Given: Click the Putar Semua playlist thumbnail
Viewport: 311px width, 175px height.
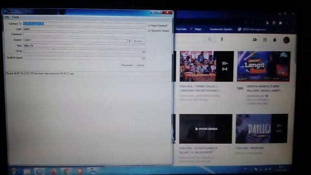Looking at the screenshot, I should click(x=206, y=128).
